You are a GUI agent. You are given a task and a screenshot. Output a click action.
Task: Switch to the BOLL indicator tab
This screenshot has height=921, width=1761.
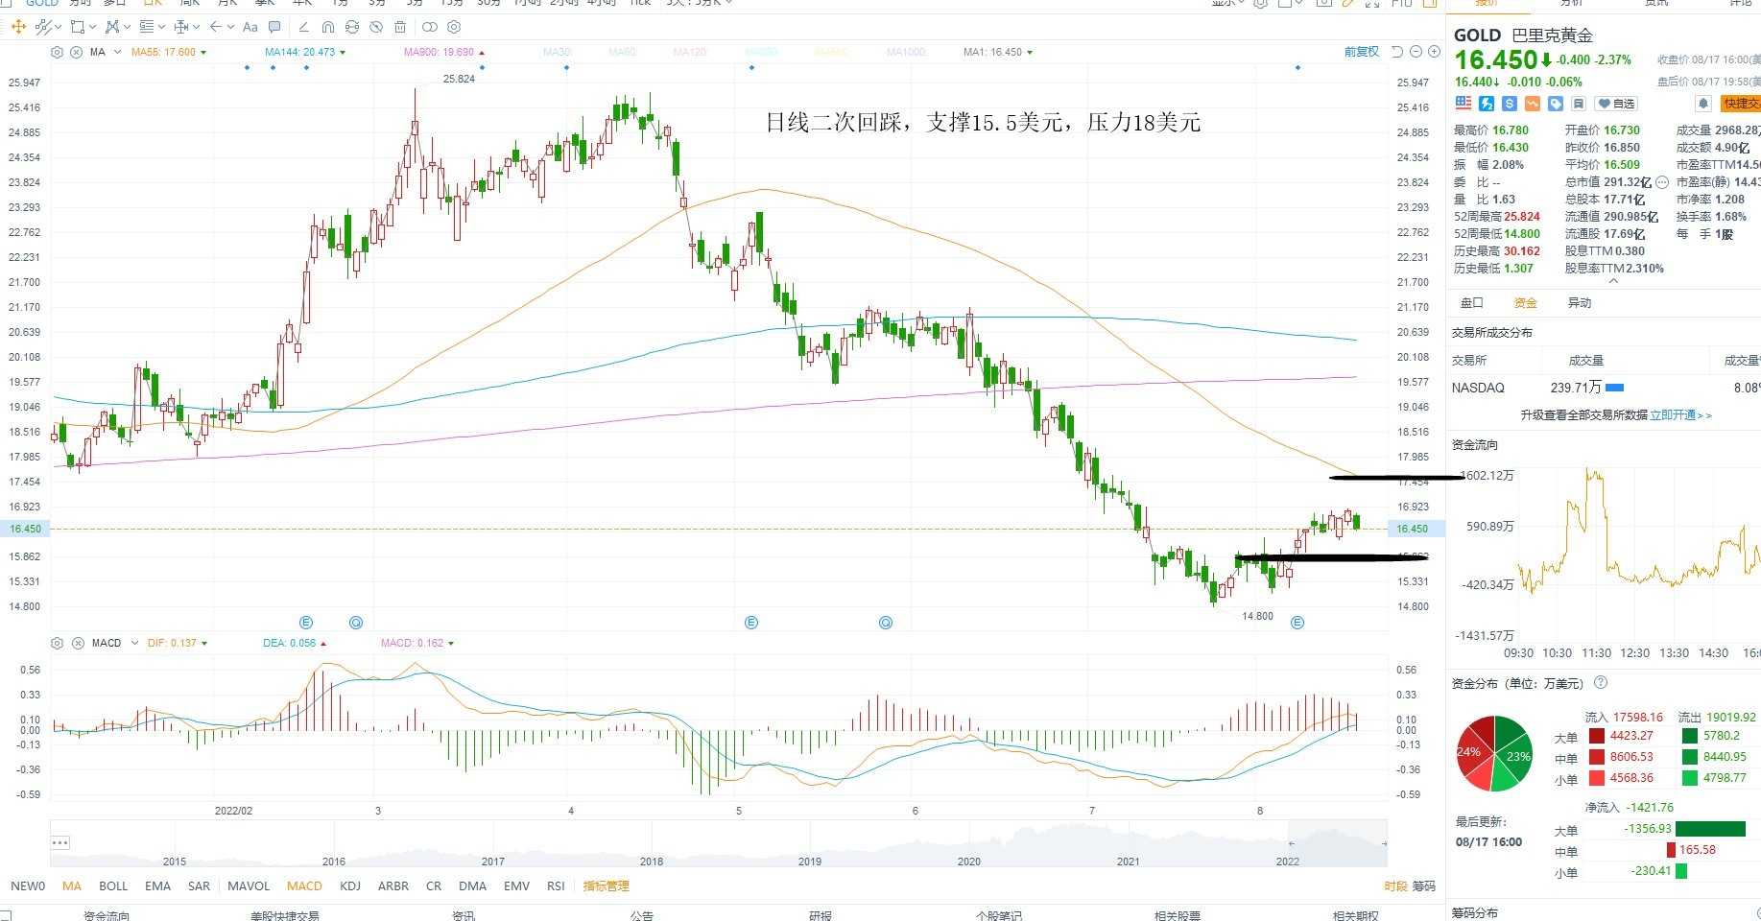pyautogui.click(x=113, y=886)
